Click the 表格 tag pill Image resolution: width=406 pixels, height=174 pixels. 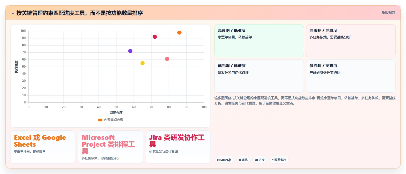[243, 160]
